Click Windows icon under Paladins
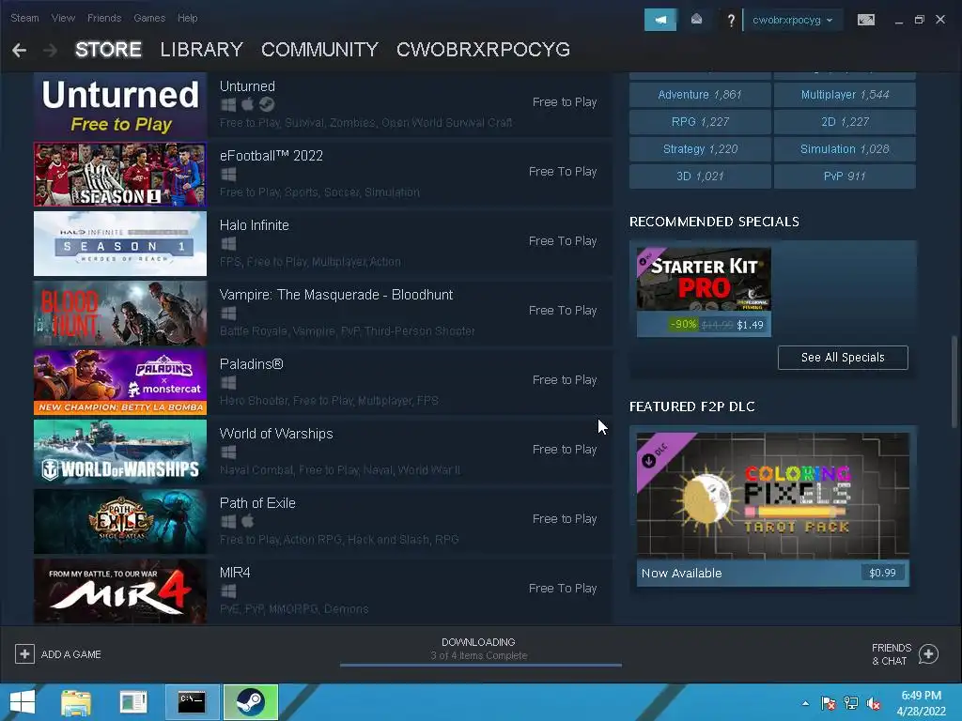This screenshot has height=721, width=962. (228, 383)
